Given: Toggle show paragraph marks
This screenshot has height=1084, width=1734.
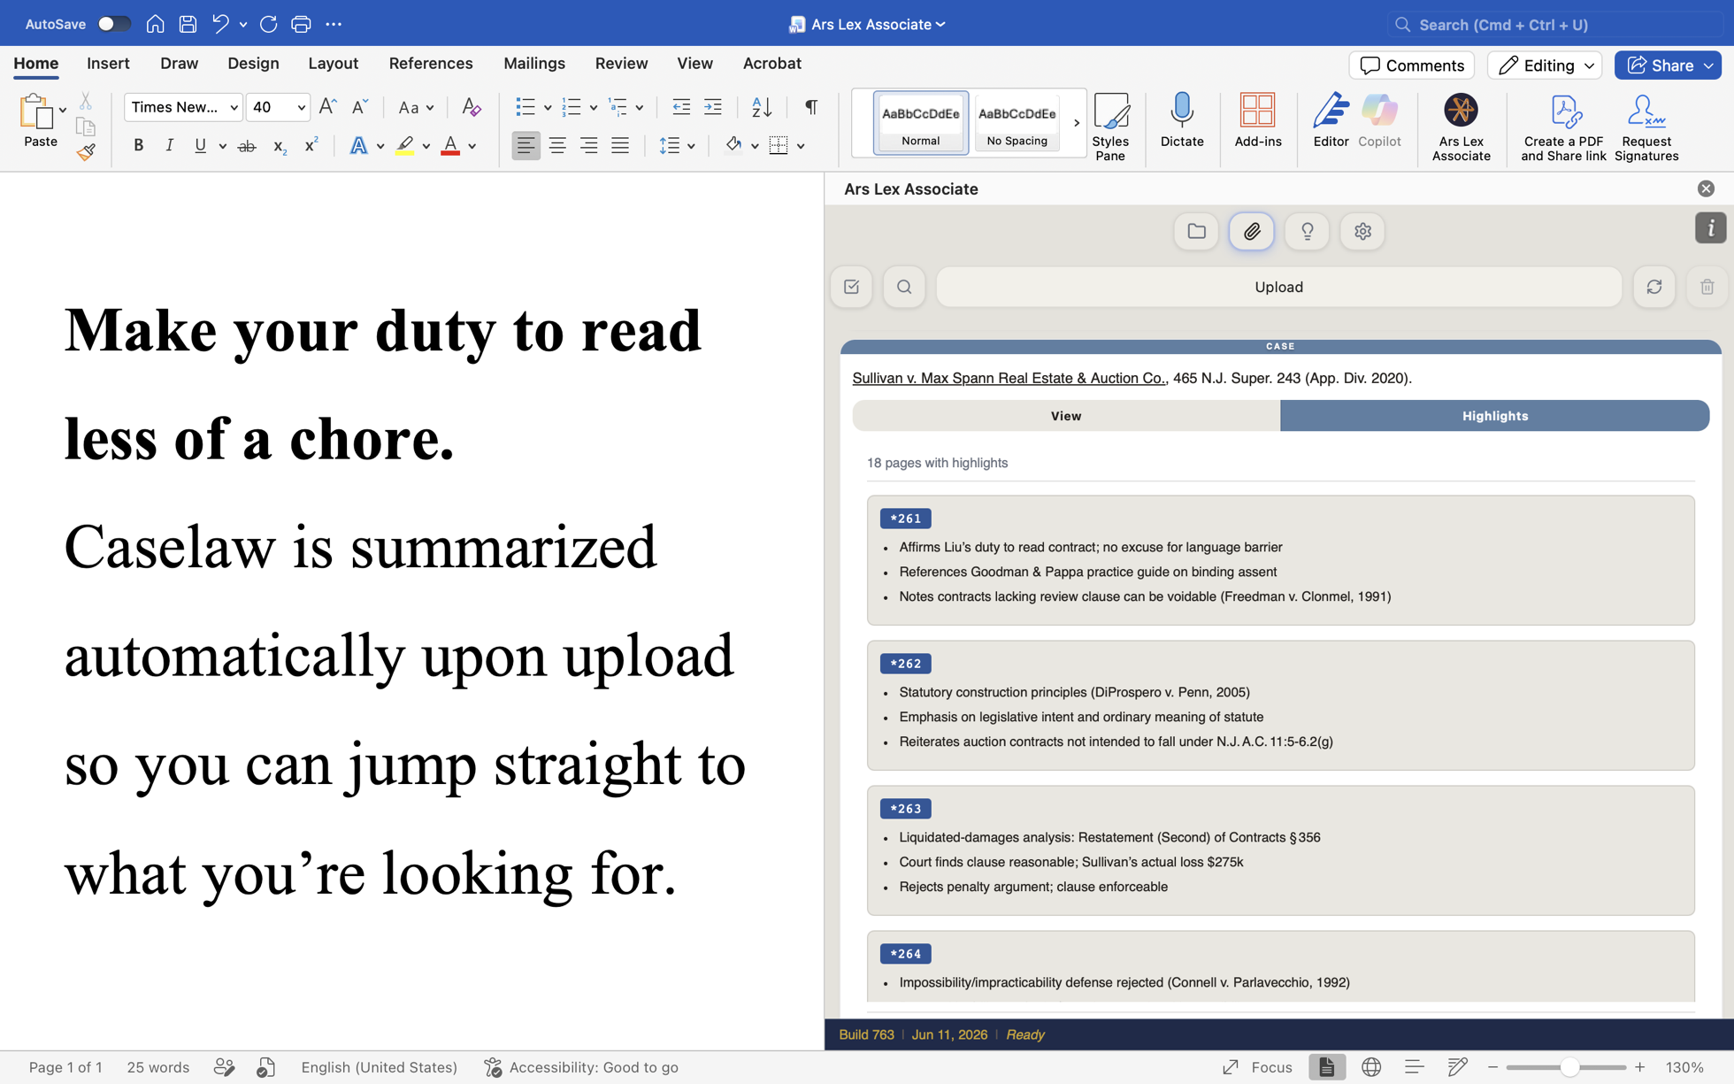Looking at the screenshot, I should 811,107.
